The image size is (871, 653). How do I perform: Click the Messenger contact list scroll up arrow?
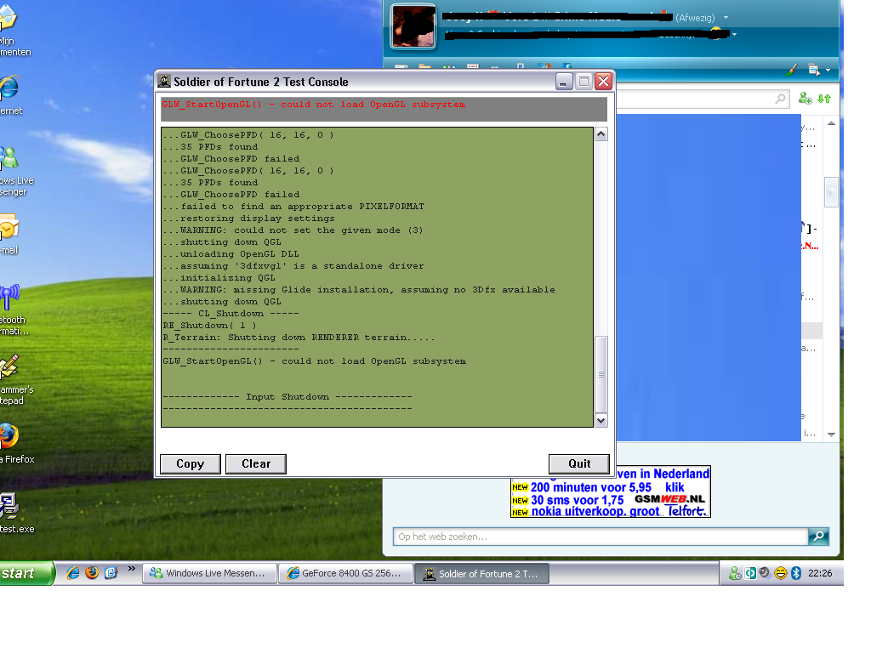tap(831, 124)
